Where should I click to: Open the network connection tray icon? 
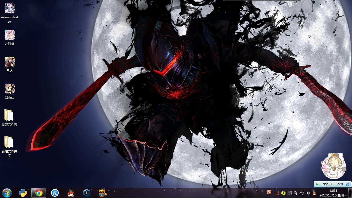click(302, 193)
